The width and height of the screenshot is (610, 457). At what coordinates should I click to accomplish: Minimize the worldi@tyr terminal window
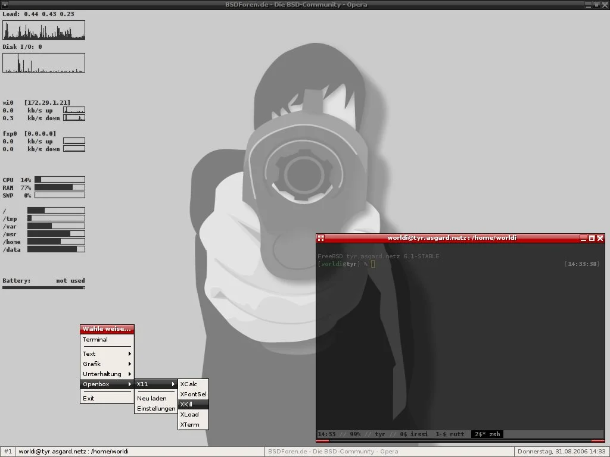click(x=583, y=238)
